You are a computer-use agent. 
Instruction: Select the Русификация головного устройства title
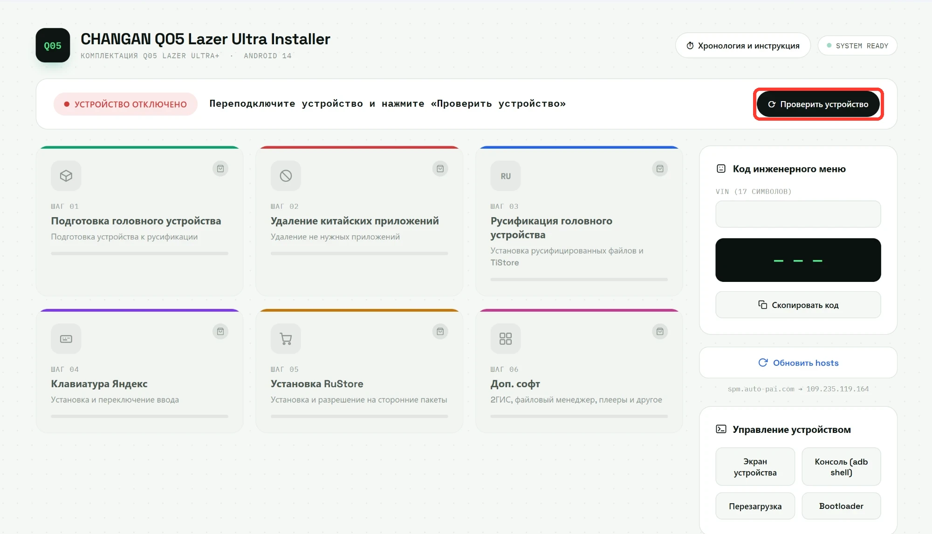(x=551, y=228)
